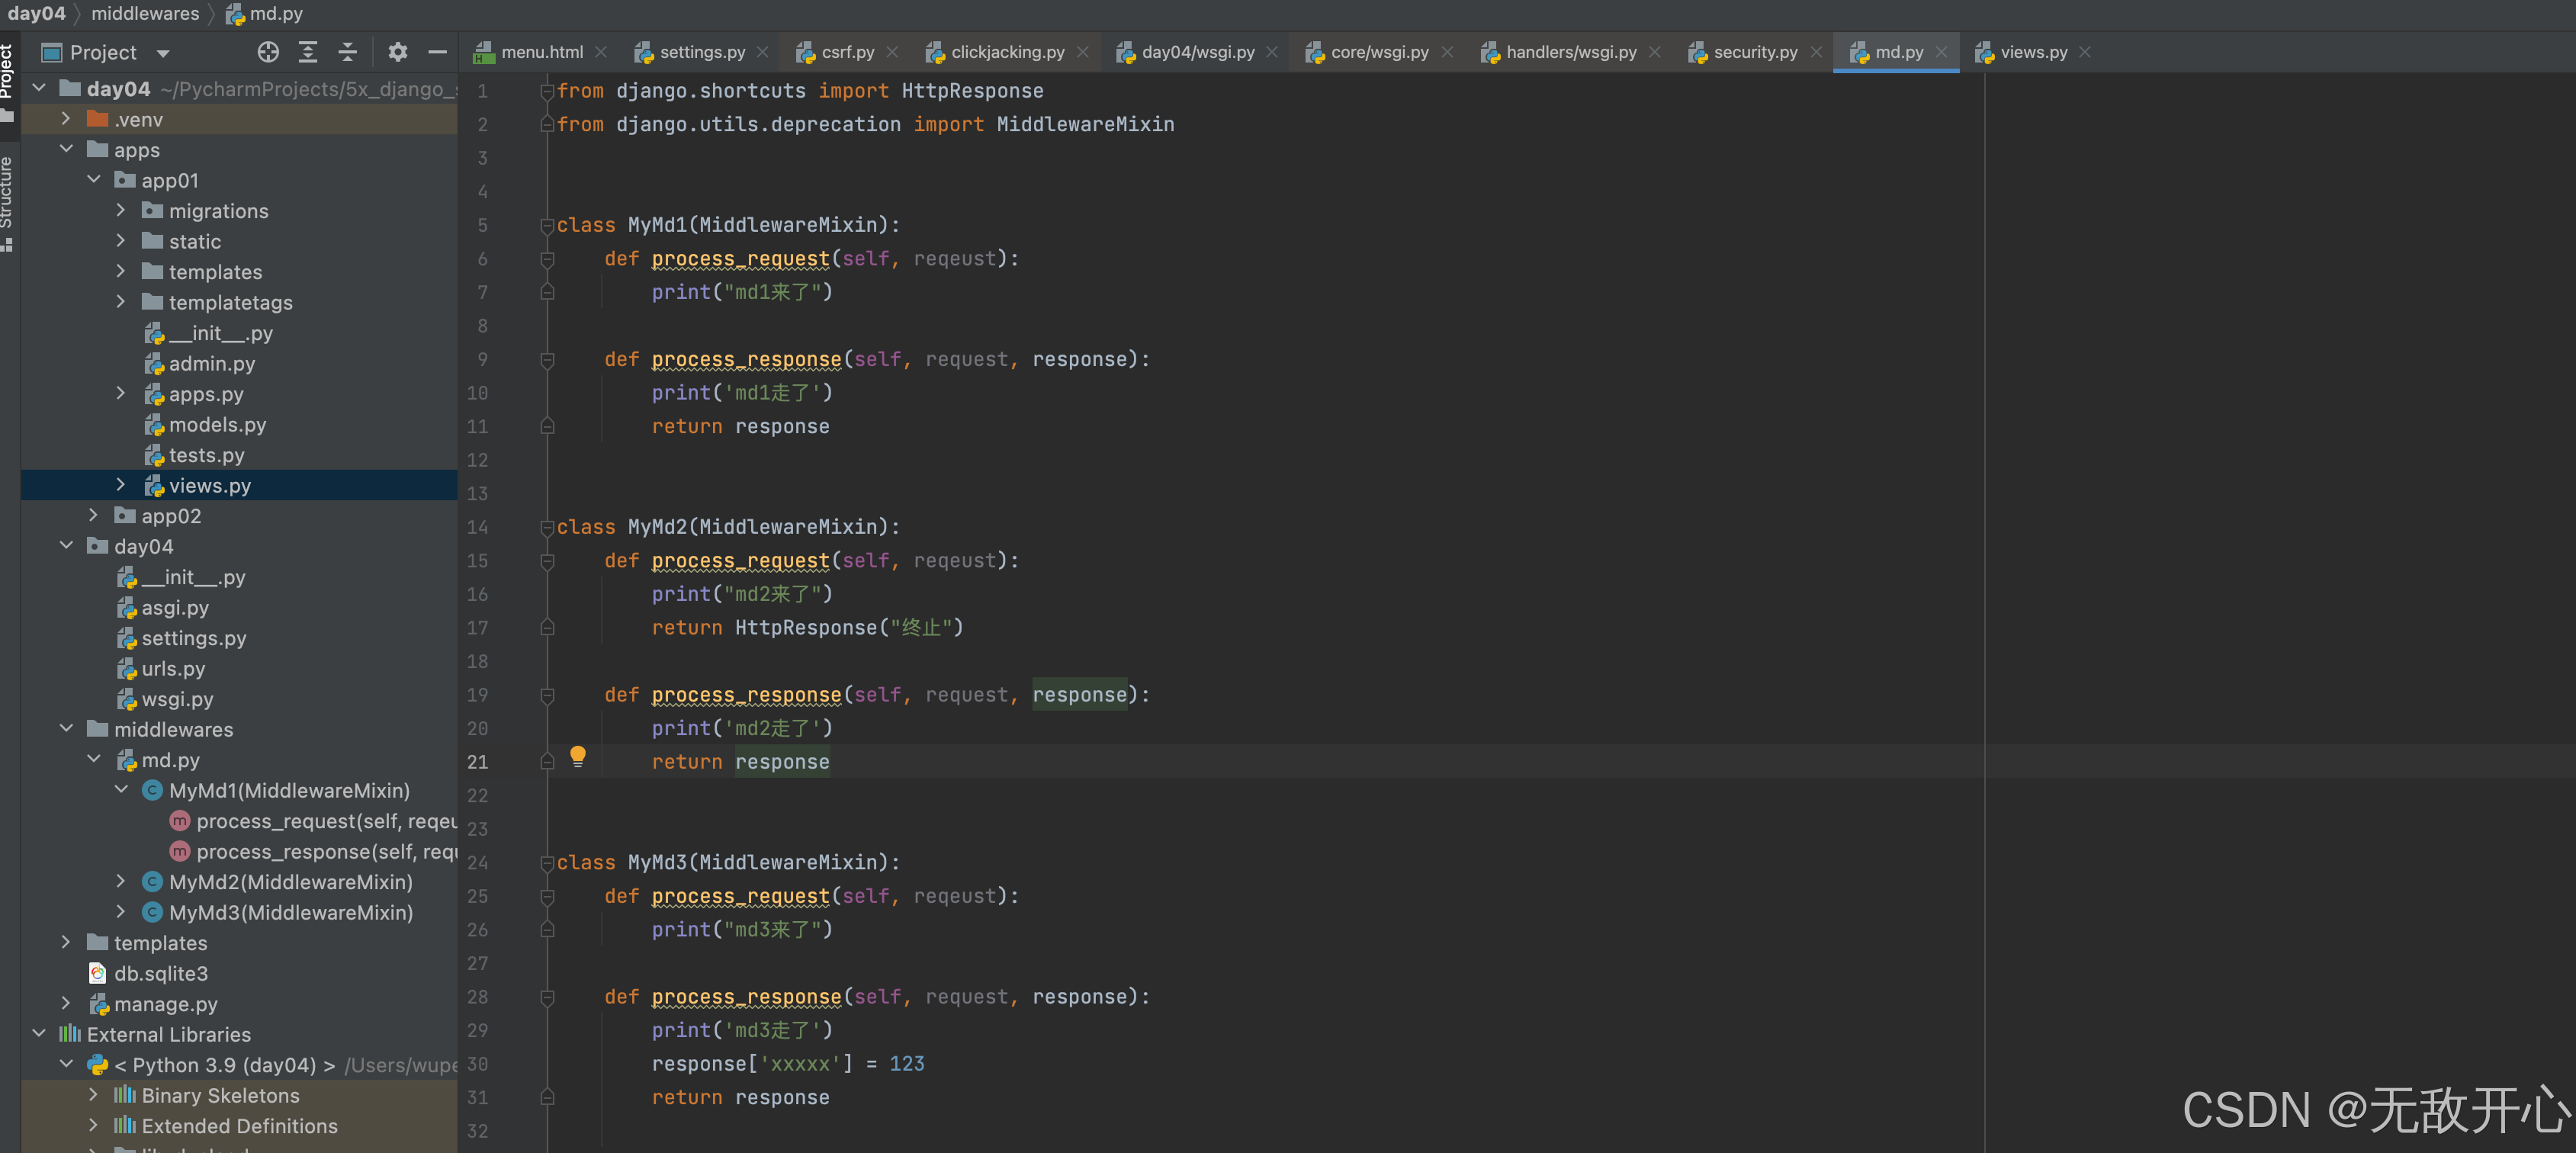Click the db.sqlite3 file icon
Screen dimensions: 2576x1153
tap(97, 973)
